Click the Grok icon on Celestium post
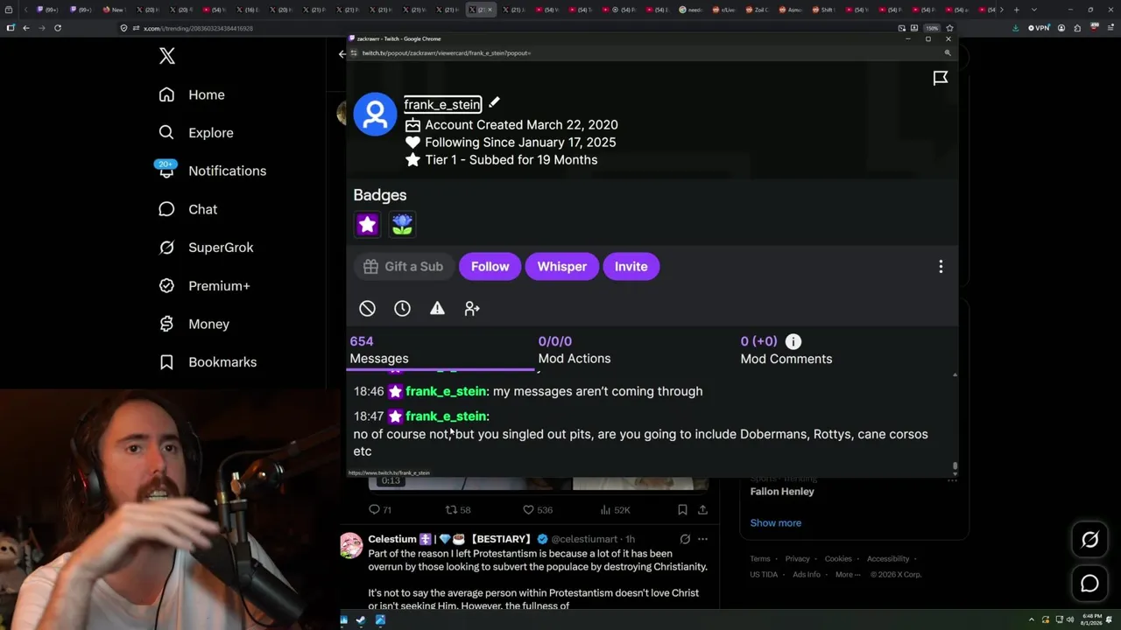This screenshot has height=630, width=1121. click(685, 539)
